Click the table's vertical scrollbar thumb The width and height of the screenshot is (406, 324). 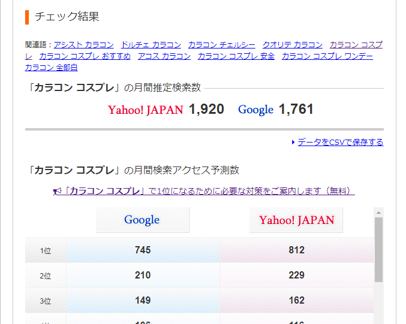pyautogui.click(x=379, y=250)
